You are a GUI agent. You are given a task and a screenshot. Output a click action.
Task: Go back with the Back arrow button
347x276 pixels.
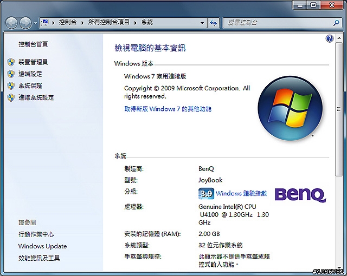(11, 23)
